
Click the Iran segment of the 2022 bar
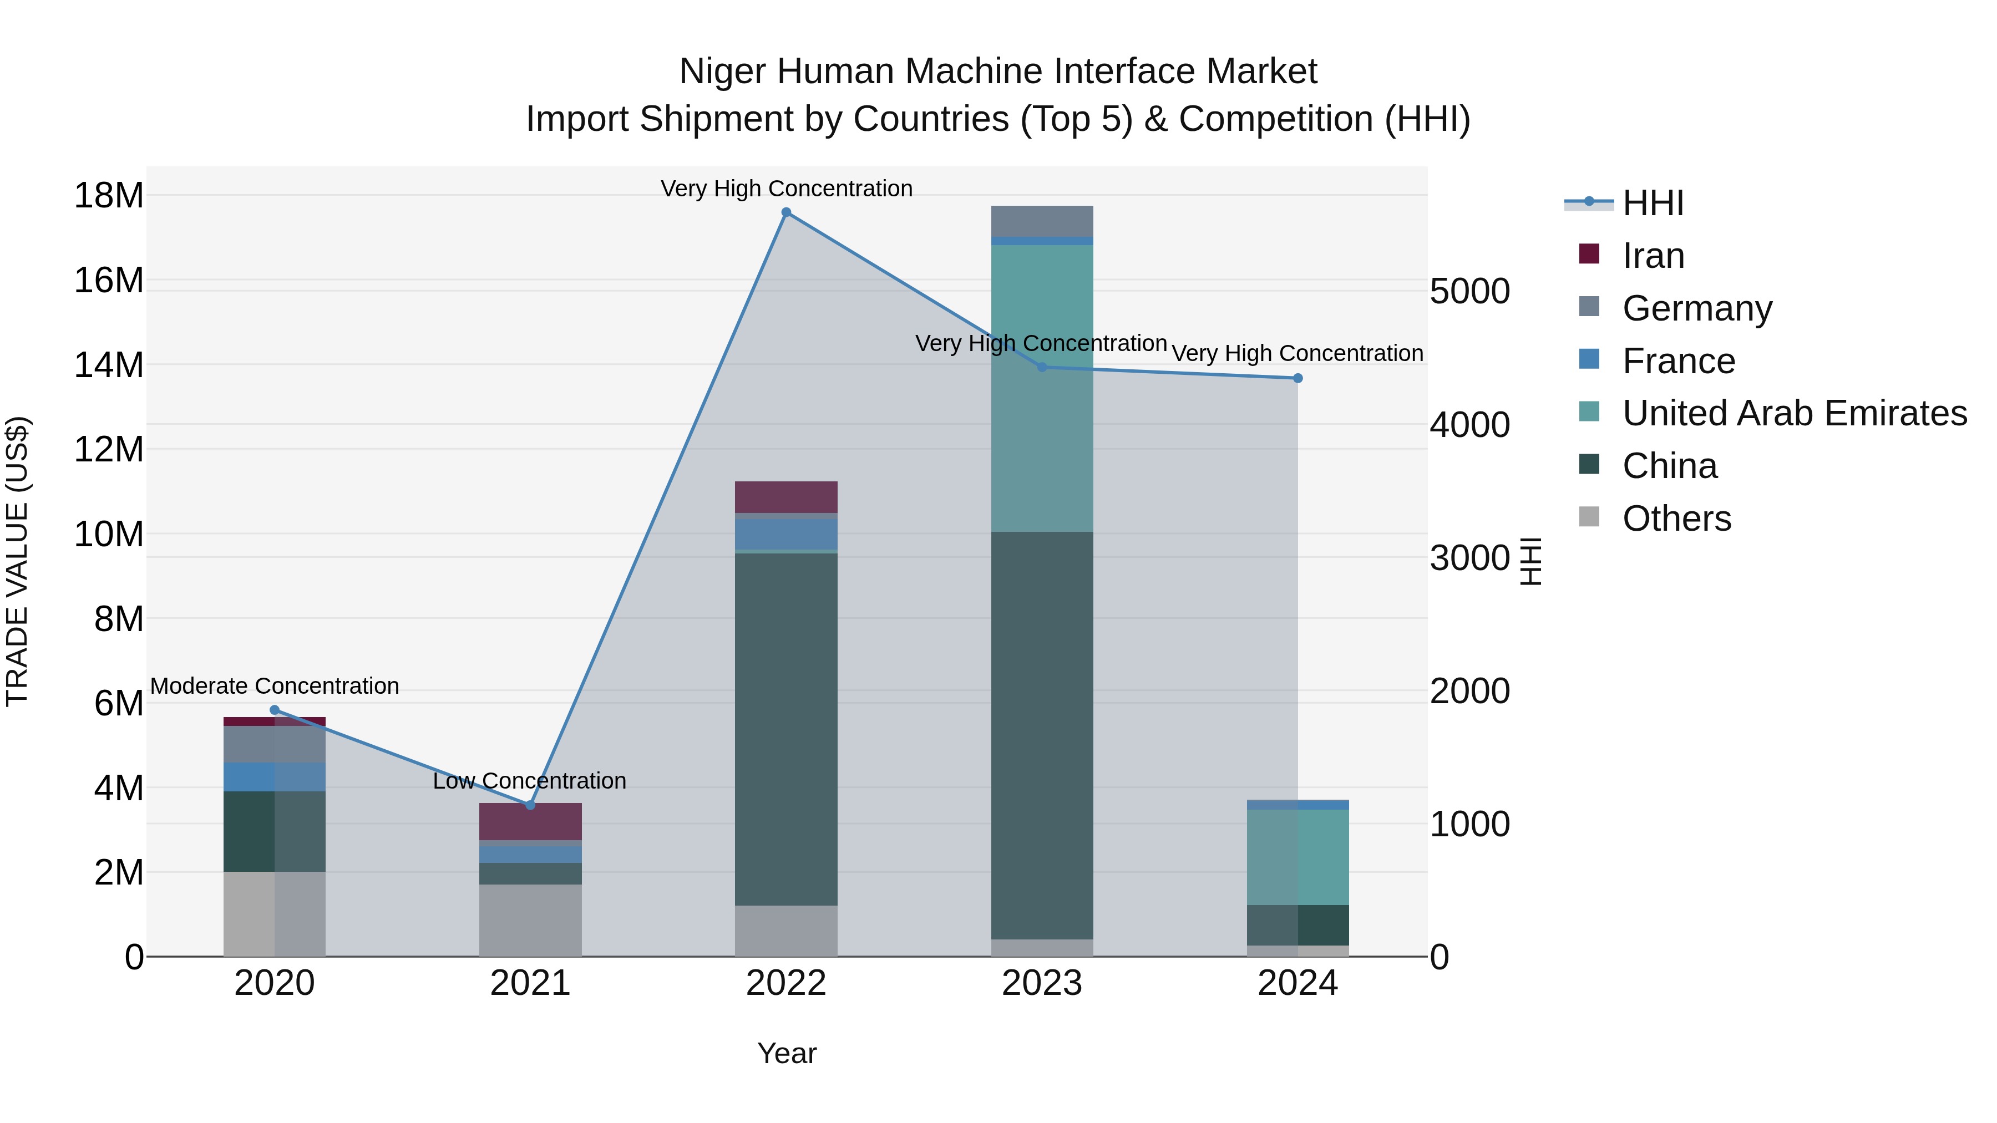click(x=786, y=497)
